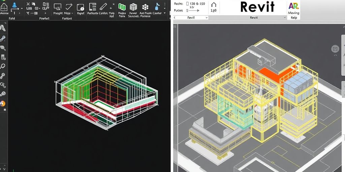Open the 'Faild' ribbon panel label
Image resolution: width=345 pixels, height=172 pixels.
[11, 18]
